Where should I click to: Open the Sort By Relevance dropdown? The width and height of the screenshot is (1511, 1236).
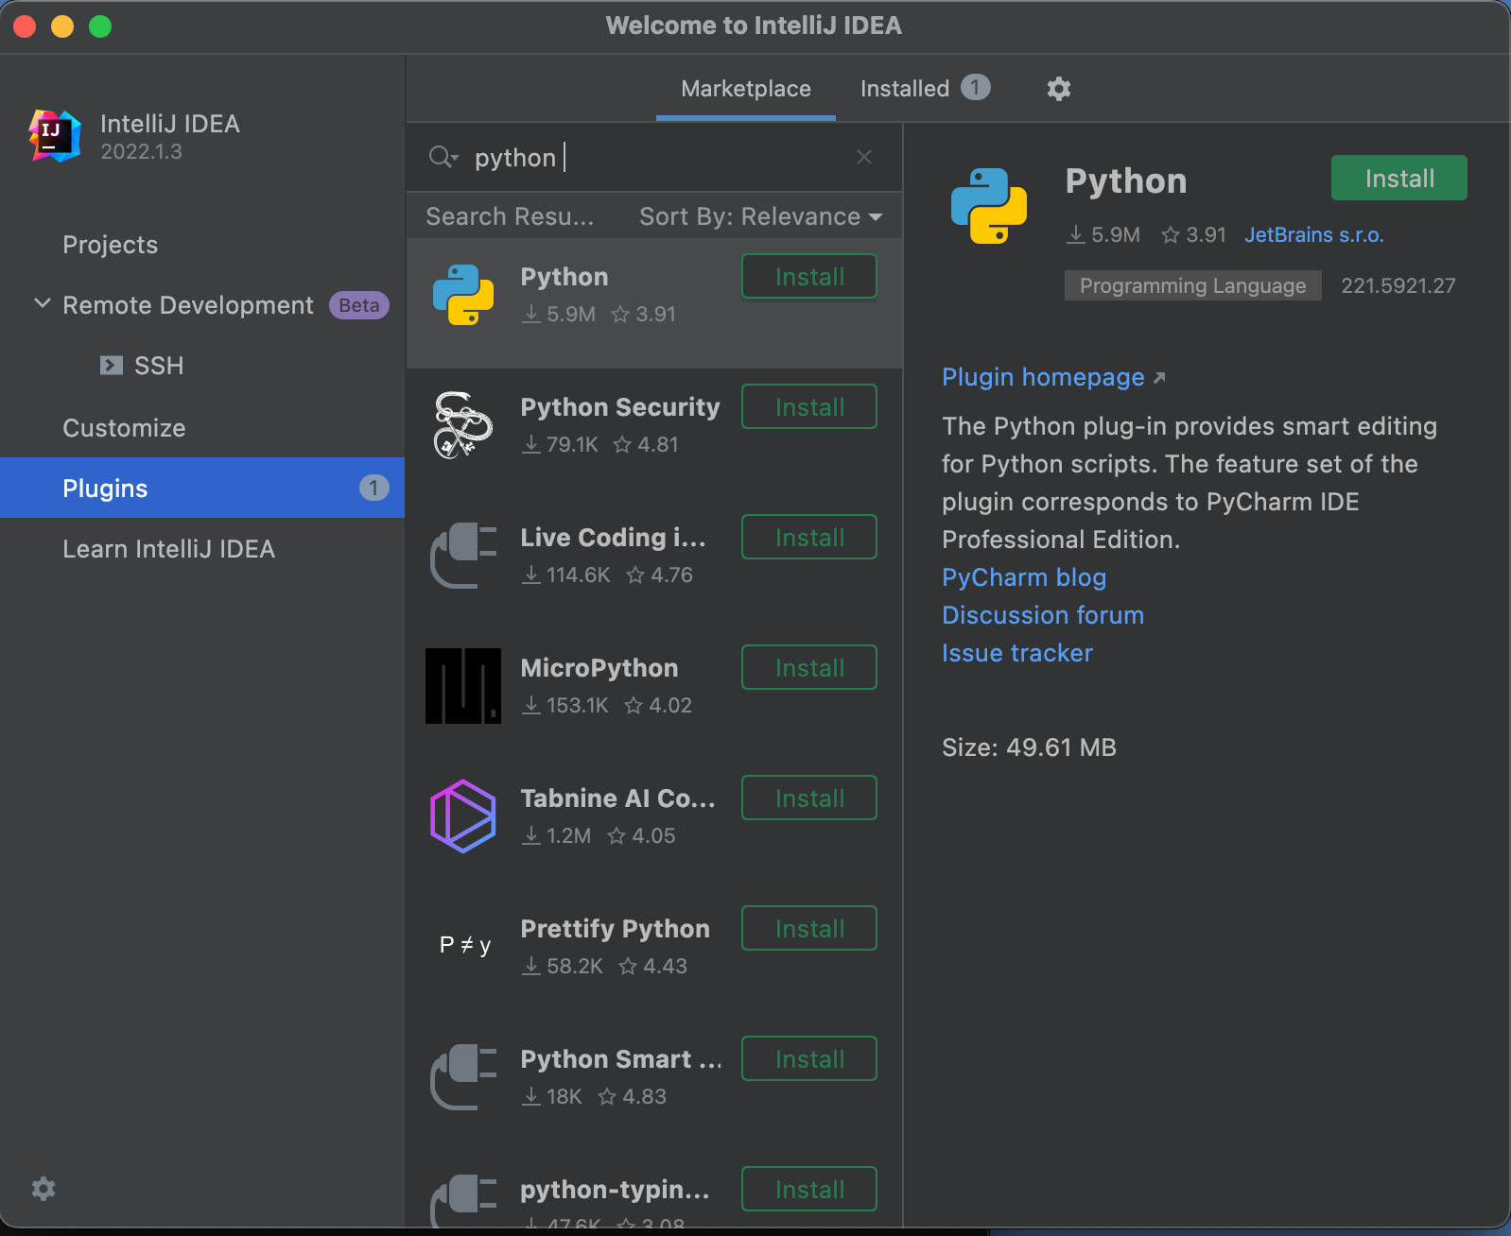click(760, 217)
